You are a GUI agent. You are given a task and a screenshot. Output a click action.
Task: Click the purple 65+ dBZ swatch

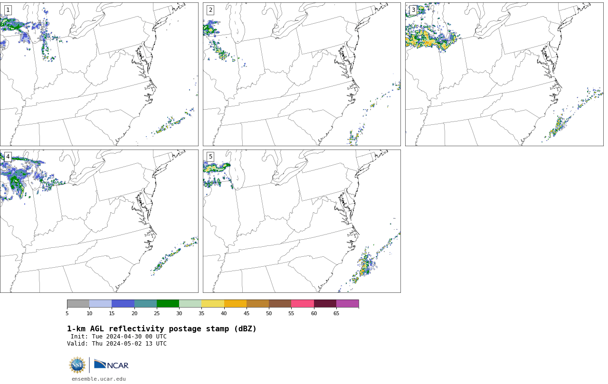pos(348,304)
